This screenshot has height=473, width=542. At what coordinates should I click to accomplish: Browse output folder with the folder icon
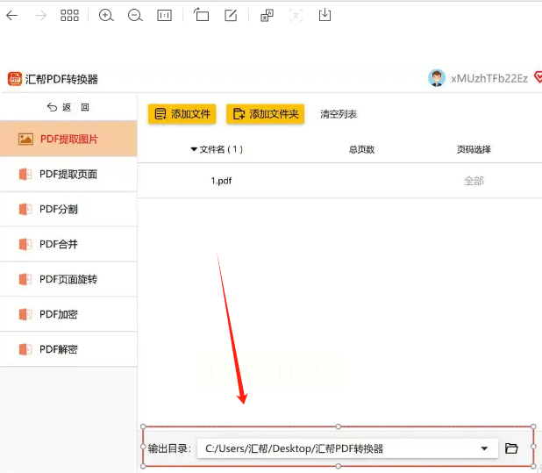511,448
